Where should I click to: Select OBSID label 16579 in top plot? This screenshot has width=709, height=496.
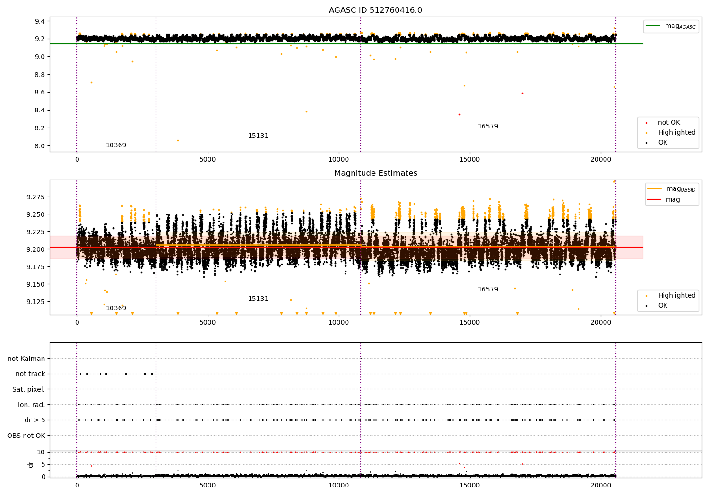pos(488,127)
